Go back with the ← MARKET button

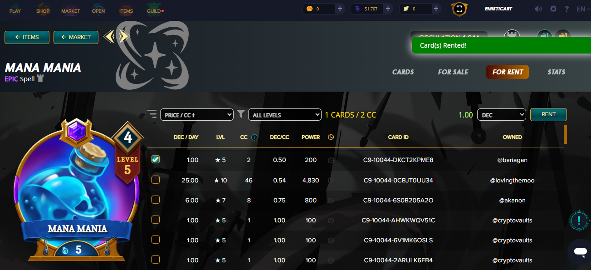(x=76, y=37)
